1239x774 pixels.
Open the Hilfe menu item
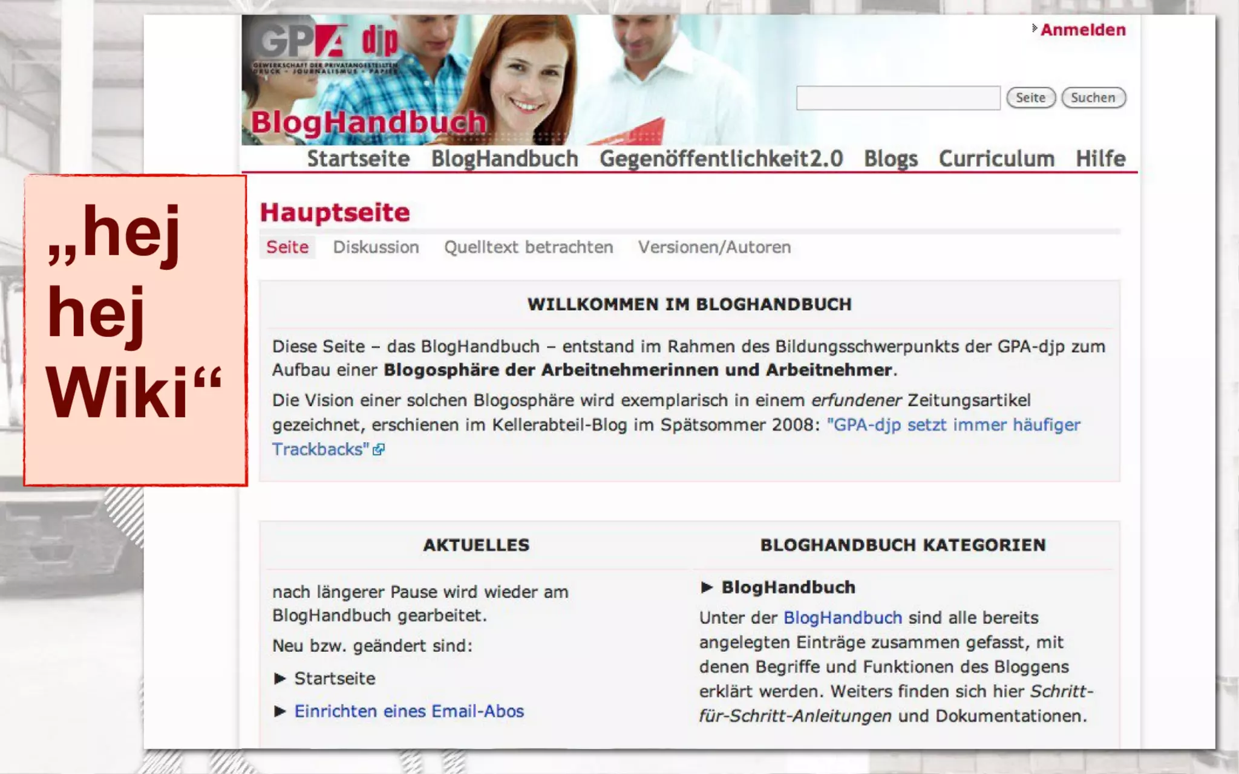point(1100,158)
